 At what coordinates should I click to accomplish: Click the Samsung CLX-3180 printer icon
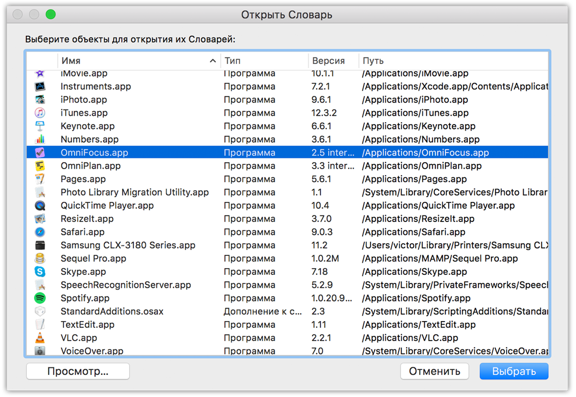(40, 245)
